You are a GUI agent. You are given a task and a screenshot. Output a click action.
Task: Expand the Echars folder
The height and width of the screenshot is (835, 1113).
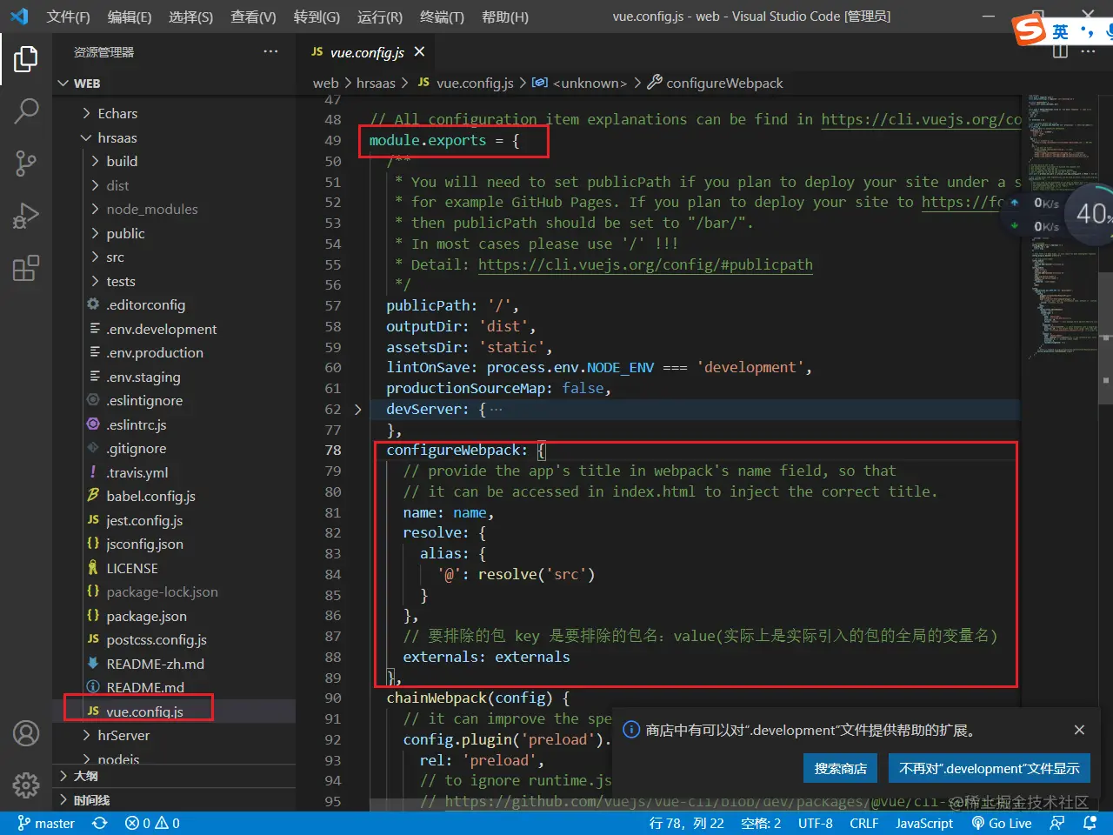(117, 114)
